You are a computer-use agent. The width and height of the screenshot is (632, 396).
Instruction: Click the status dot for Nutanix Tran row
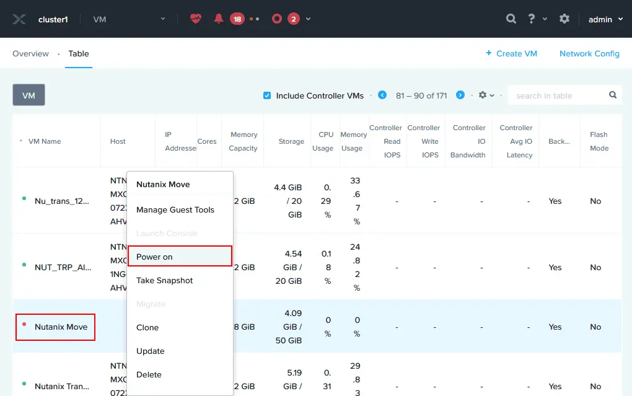[x=24, y=384]
